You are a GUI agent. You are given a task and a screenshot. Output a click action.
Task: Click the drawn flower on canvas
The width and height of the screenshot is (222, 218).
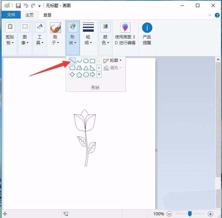click(x=85, y=138)
